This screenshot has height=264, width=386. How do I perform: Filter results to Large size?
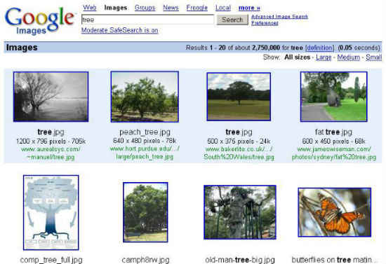[x=324, y=57]
